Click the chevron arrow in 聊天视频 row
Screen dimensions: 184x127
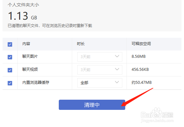tap(117, 69)
